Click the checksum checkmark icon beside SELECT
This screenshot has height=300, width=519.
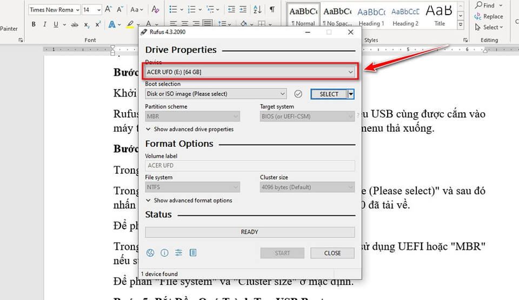click(x=298, y=94)
